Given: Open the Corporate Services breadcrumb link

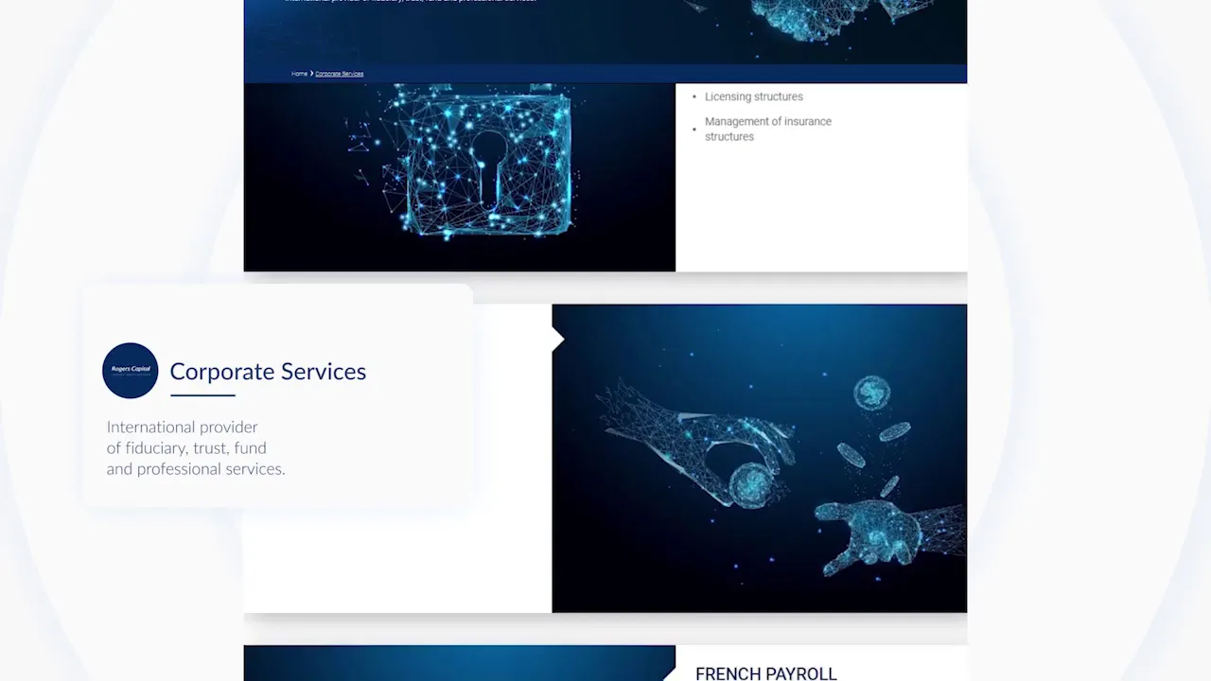Looking at the screenshot, I should click(339, 74).
